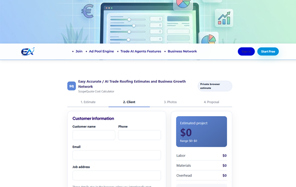
Task: Select the 2. Client tab
Action: tap(129, 102)
